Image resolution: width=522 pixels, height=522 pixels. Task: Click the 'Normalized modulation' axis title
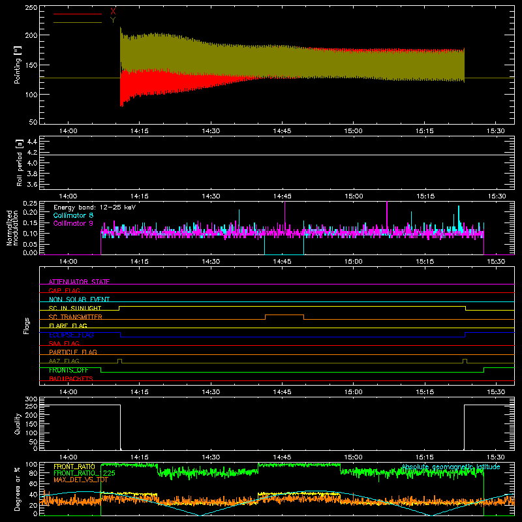[x=12, y=228]
